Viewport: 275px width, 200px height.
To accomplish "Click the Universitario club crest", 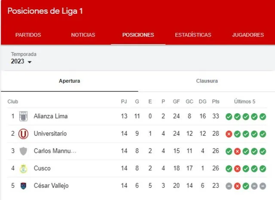I will [x=23, y=134].
